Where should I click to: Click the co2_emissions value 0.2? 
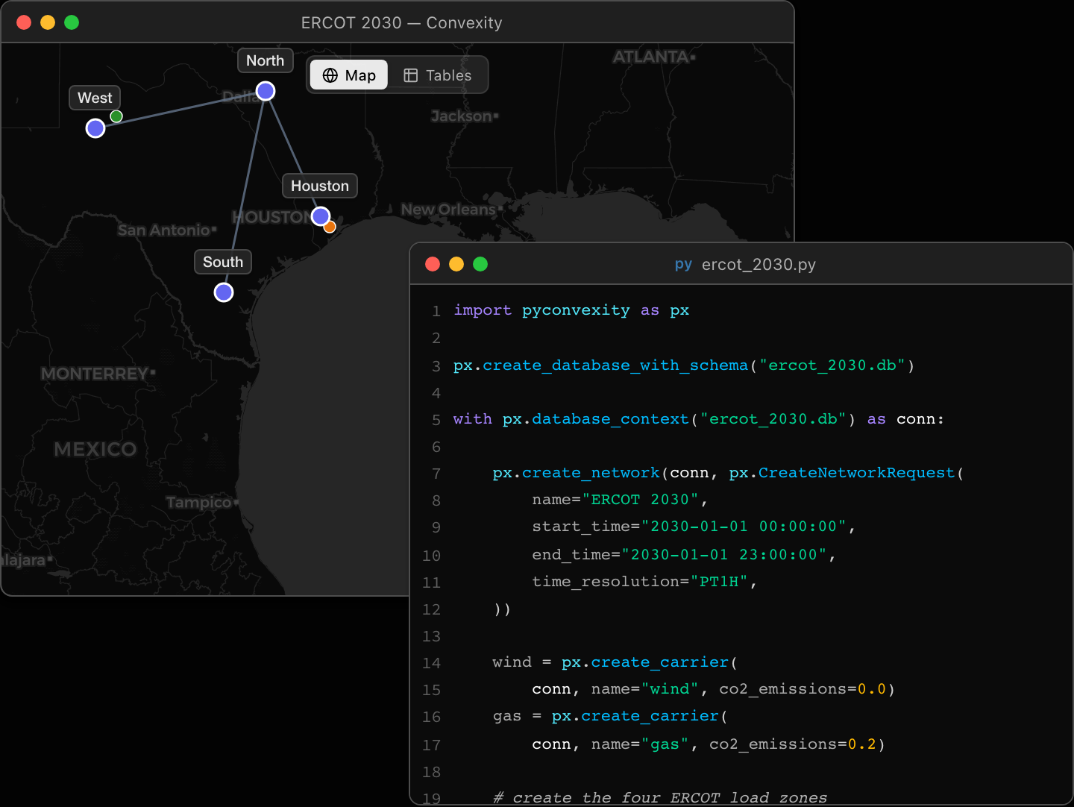861,744
